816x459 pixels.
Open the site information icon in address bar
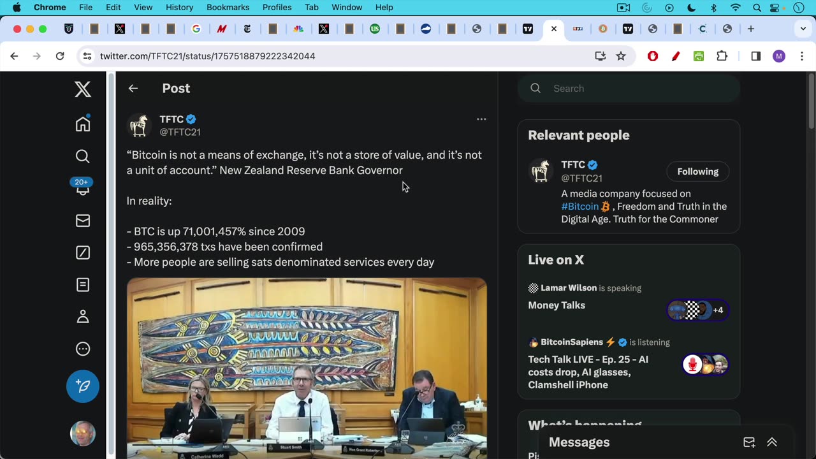click(87, 56)
